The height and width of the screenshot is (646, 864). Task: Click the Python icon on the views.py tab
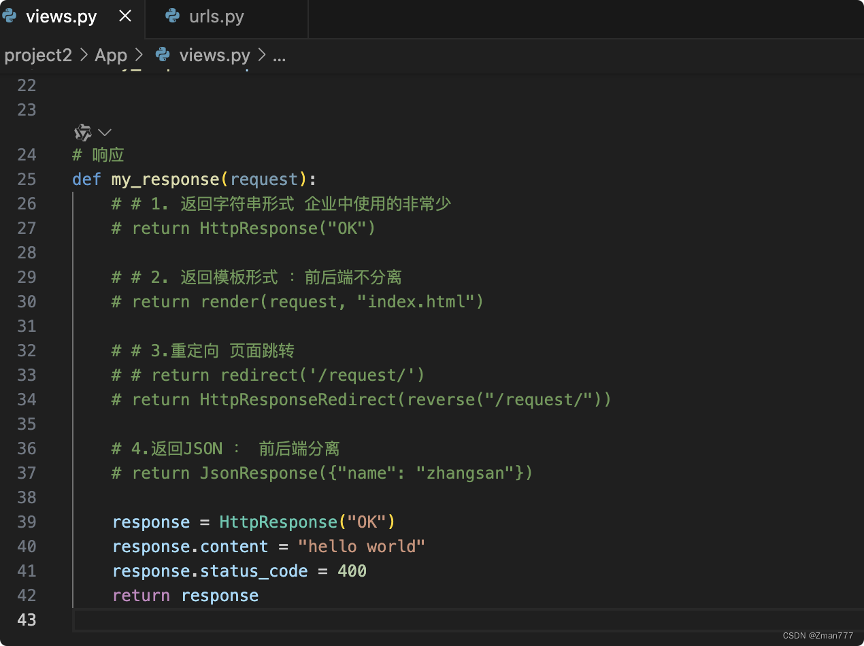(10, 16)
